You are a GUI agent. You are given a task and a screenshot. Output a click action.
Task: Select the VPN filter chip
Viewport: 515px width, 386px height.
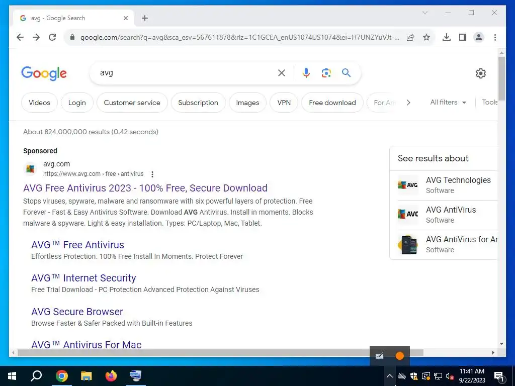(284, 103)
